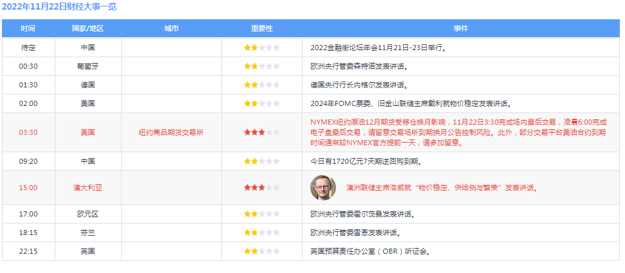The image size is (625, 273).
Task: Click the 重要性 column header
Action: click(262, 29)
